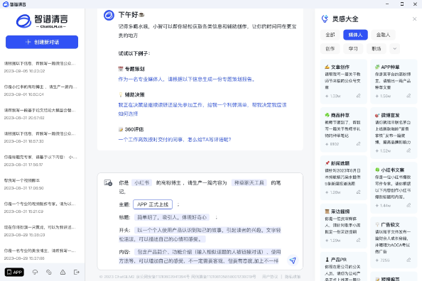Click the edit pencil on the 微博宣发 card

[x=409, y=150]
